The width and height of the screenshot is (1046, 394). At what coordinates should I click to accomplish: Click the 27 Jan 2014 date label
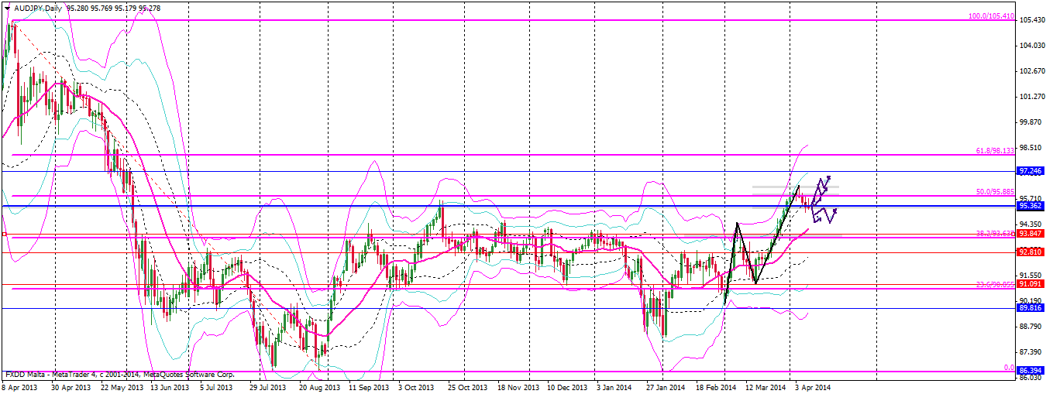pos(666,387)
